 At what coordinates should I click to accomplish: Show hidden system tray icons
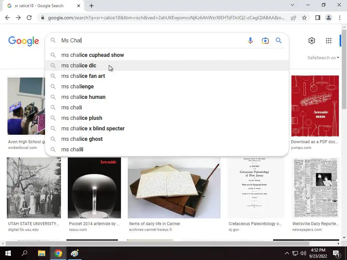[287, 253]
